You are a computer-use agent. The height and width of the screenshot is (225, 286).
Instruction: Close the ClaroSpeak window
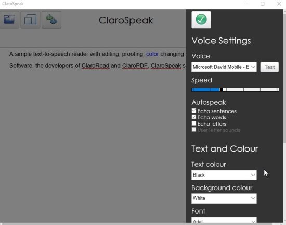coord(279,4)
